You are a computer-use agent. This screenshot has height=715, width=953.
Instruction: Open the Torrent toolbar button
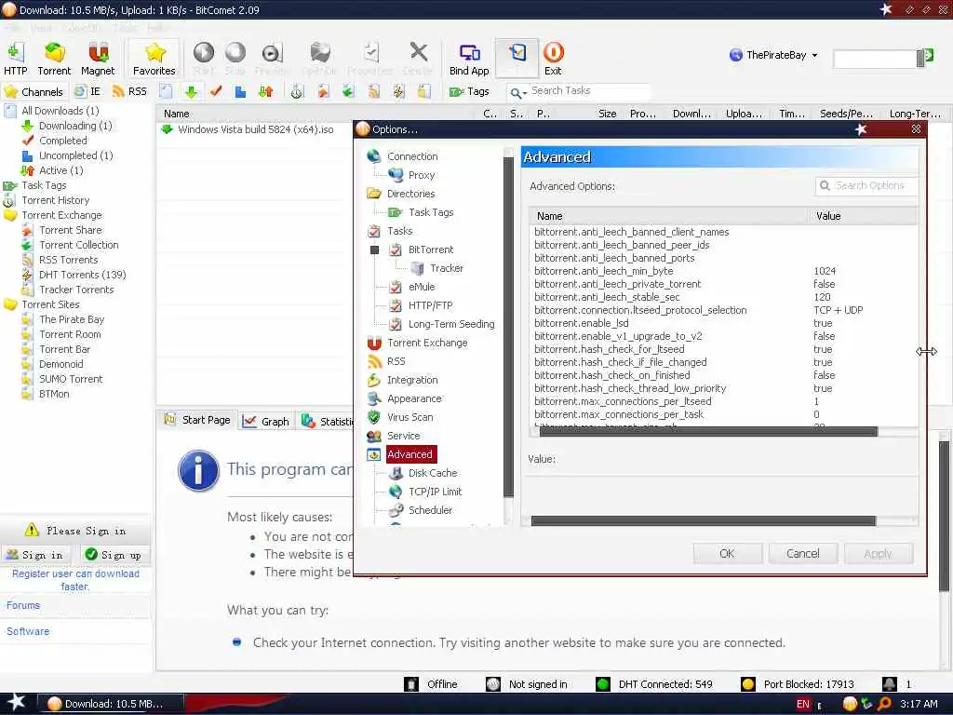tap(54, 59)
